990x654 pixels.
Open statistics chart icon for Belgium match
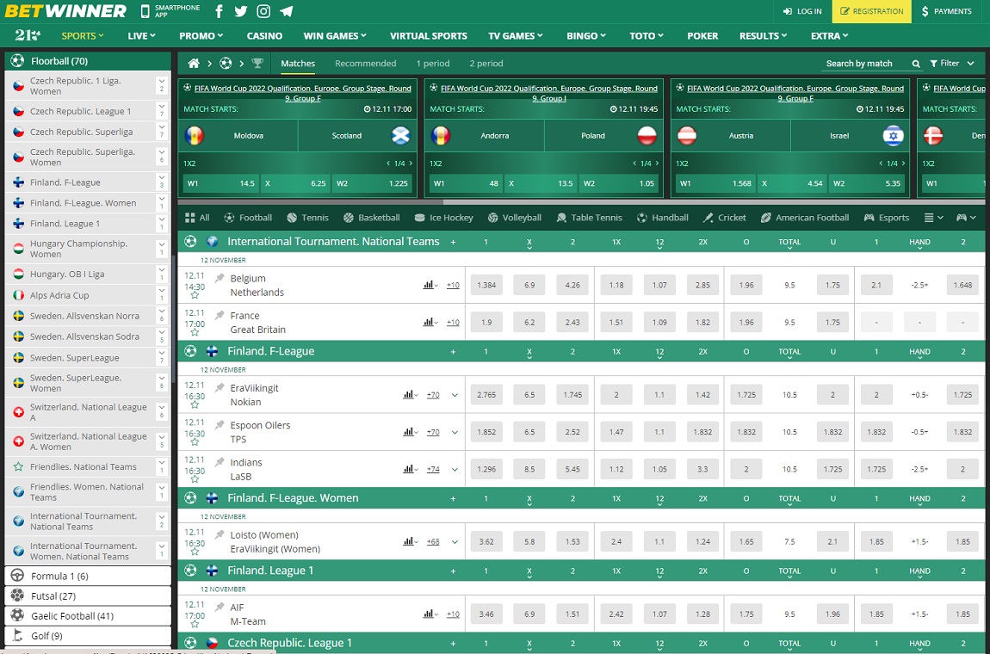(430, 286)
